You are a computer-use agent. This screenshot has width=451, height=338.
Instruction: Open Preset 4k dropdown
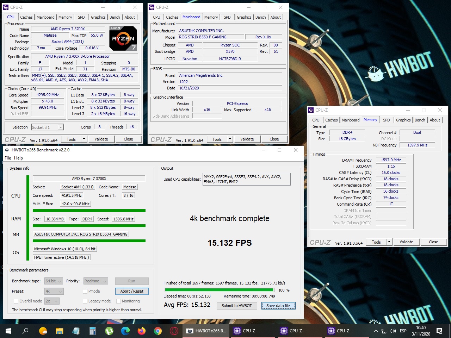pyautogui.click(x=54, y=291)
